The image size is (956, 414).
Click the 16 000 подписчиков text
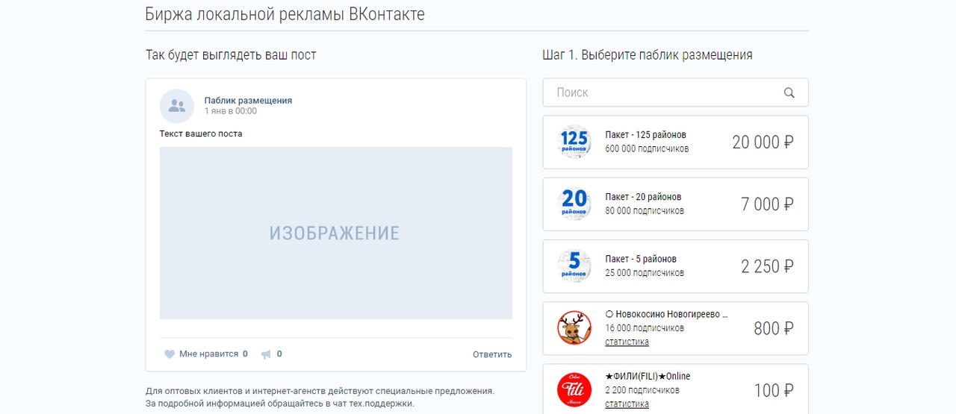tap(645, 327)
